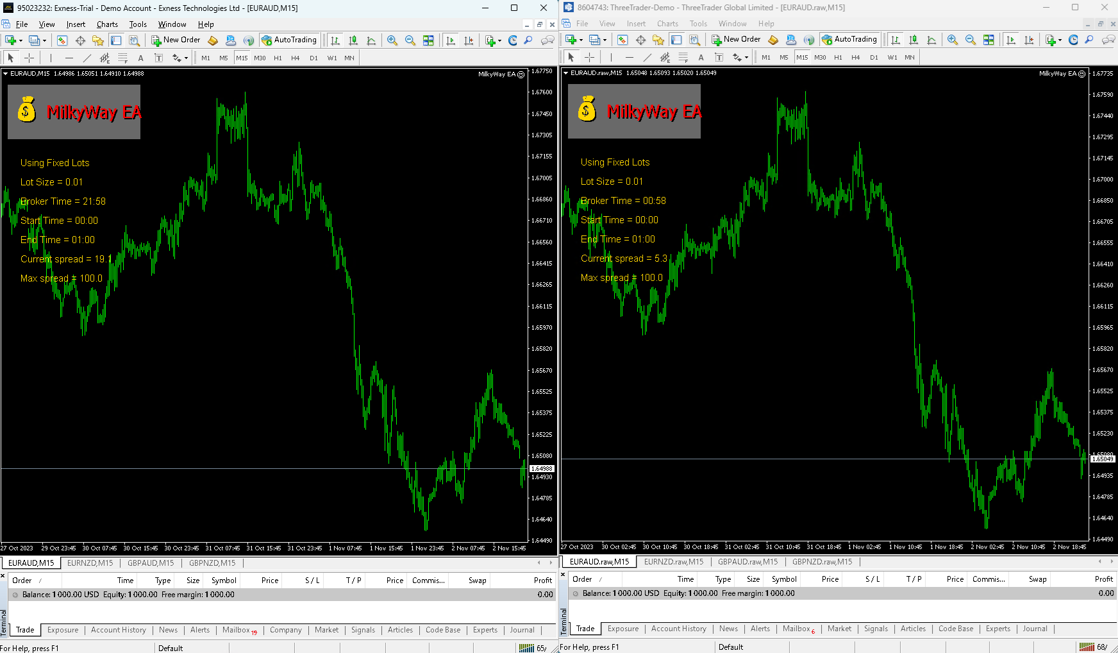Switch Exness chart to H1 timeframe
This screenshot has height=653, width=1118.
278,58
